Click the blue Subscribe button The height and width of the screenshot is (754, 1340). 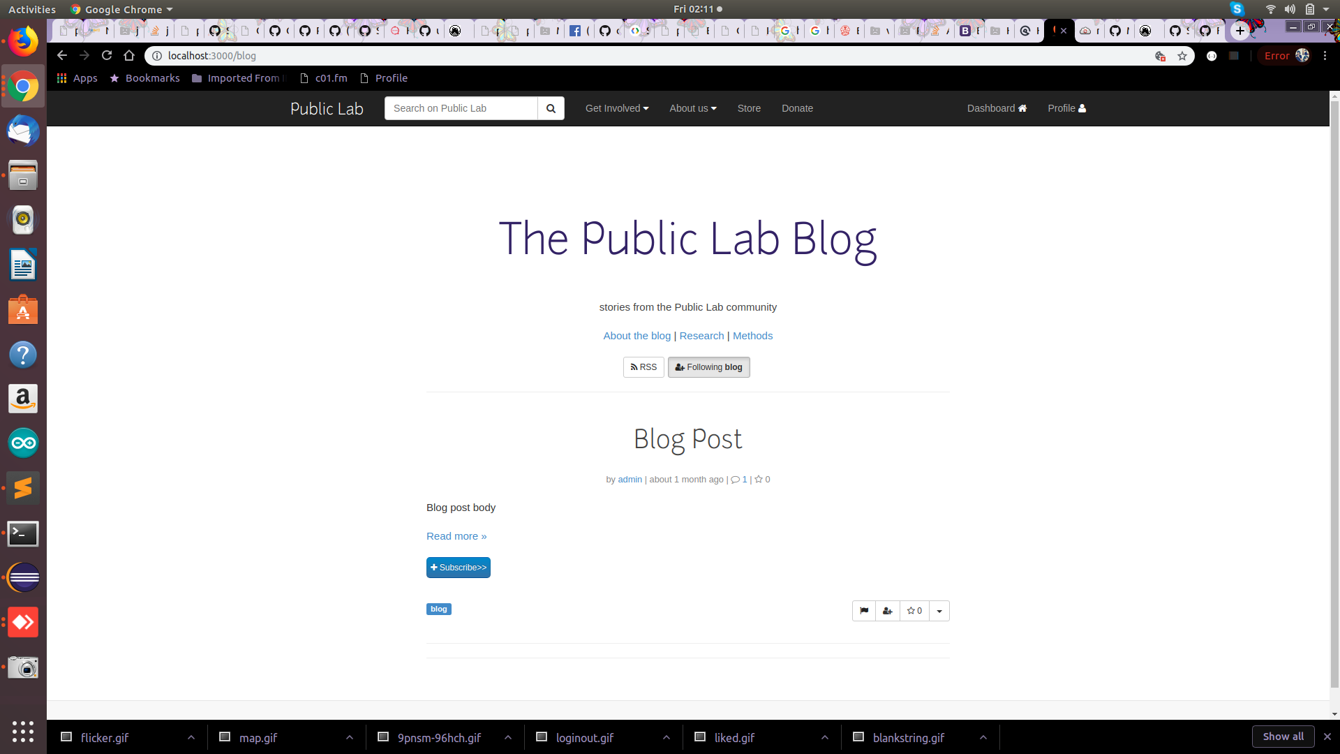(x=459, y=568)
